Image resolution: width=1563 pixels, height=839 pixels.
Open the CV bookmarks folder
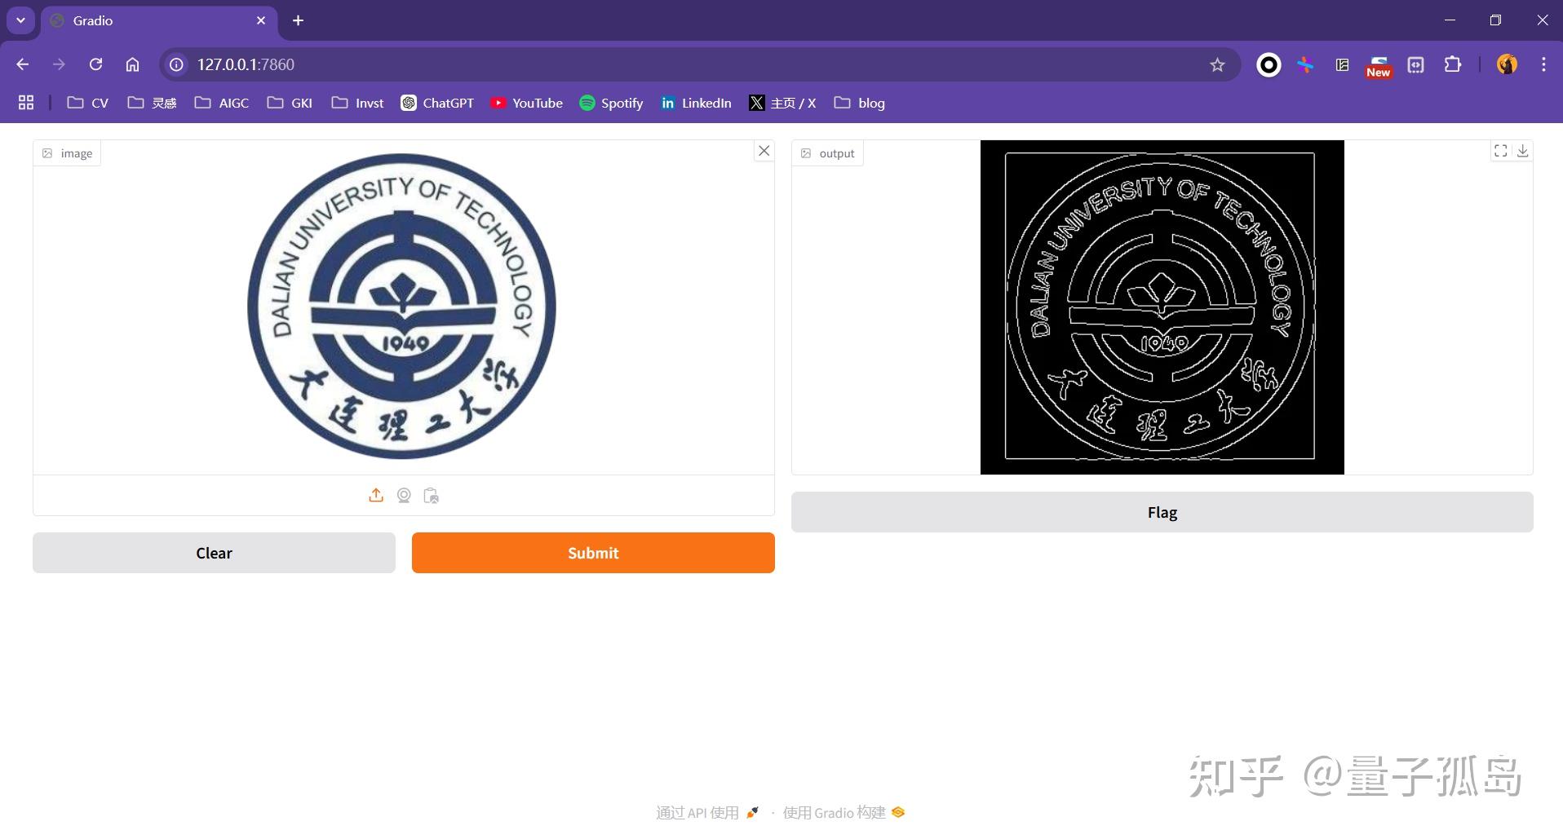click(88, 103)
